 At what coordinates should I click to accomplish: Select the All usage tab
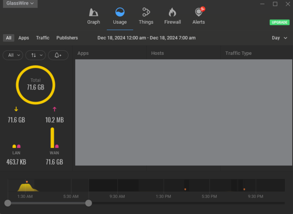click(x=9, y=38)
